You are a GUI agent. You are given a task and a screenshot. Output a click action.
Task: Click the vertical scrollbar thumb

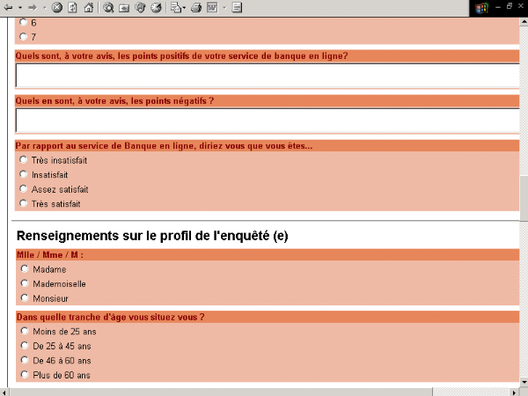[x=524, y=199]
